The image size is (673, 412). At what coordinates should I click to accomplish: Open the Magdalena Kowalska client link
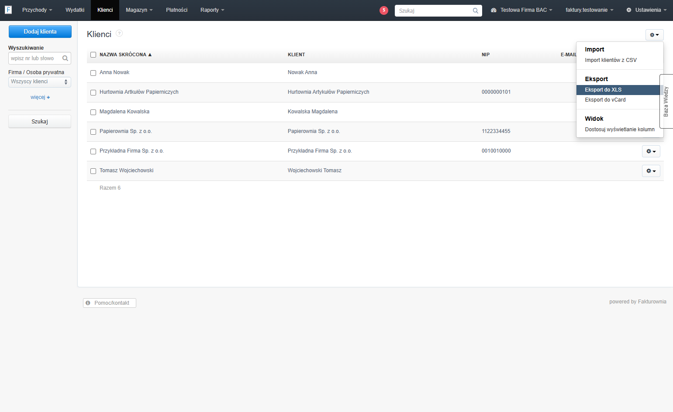[124, 112]
